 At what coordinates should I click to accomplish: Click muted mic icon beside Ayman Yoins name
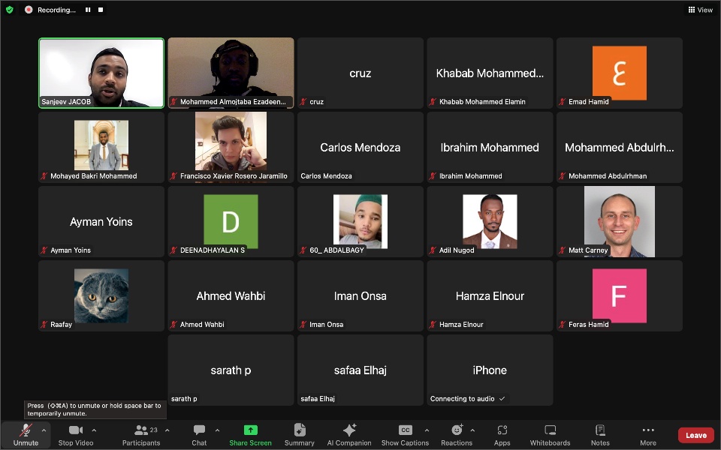click(x=44, y=250)
